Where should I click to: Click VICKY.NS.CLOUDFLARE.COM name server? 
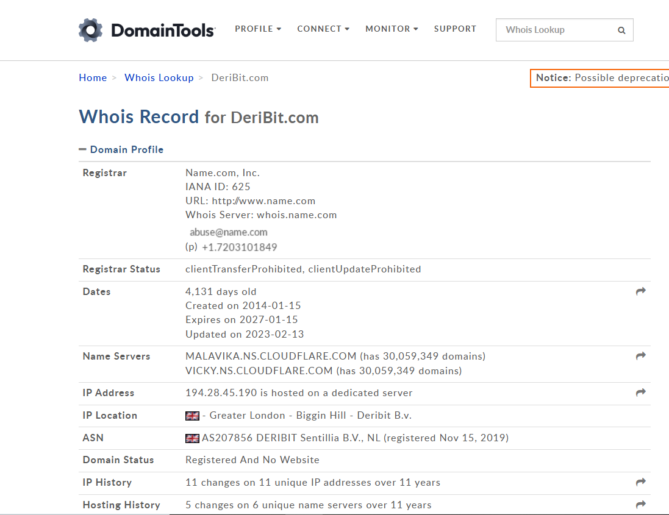[x=259, y=371]
